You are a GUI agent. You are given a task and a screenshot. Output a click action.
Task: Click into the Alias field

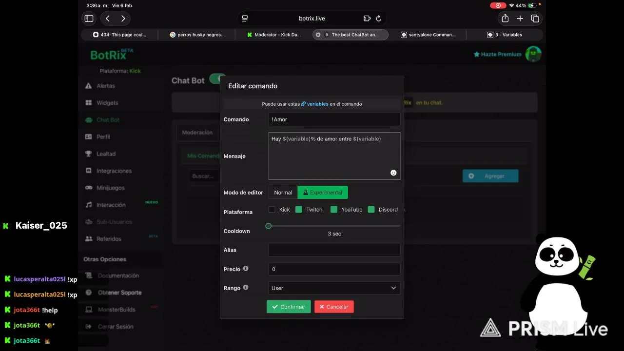[x=334, y=250]
